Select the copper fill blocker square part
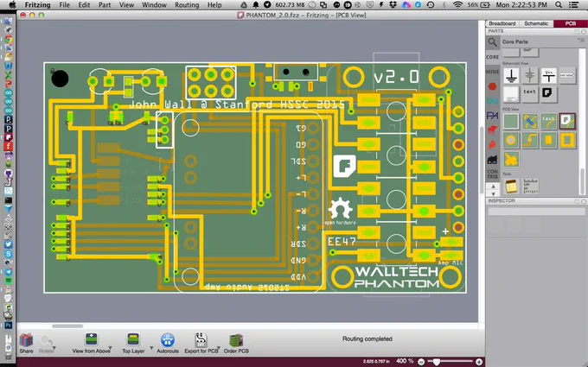 [567, 141]
